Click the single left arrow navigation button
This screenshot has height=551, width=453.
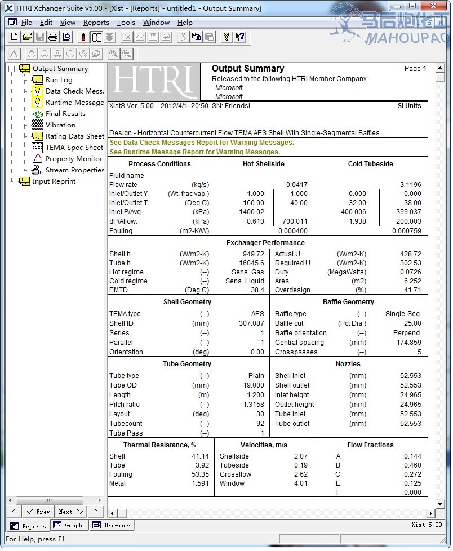(14, 512)
